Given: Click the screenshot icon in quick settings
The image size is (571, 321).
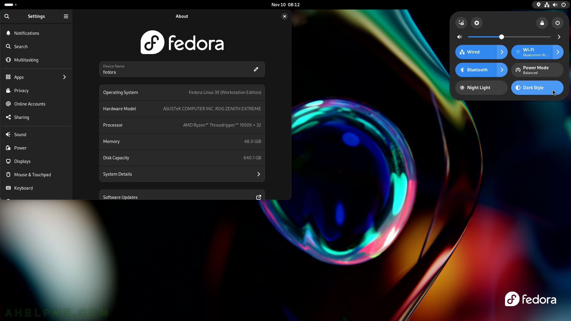Looking at the screenshot, I should point(461,23).
